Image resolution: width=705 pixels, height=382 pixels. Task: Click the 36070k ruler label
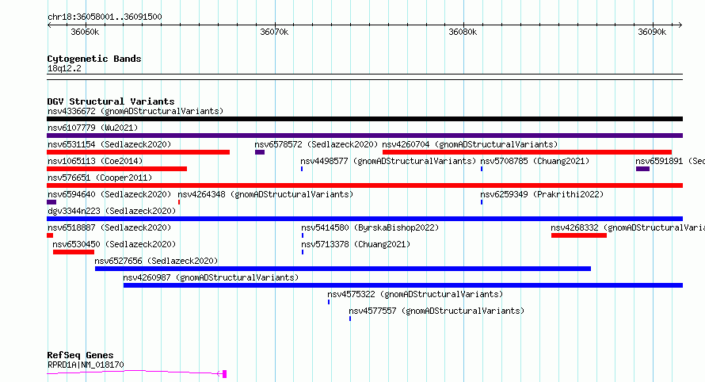pos(274,32)
